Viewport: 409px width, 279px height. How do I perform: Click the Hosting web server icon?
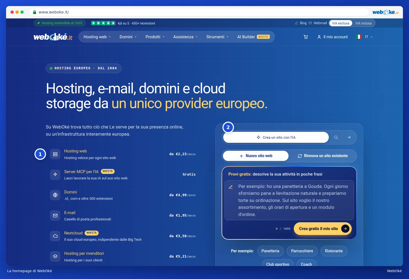tap(55, 154)
